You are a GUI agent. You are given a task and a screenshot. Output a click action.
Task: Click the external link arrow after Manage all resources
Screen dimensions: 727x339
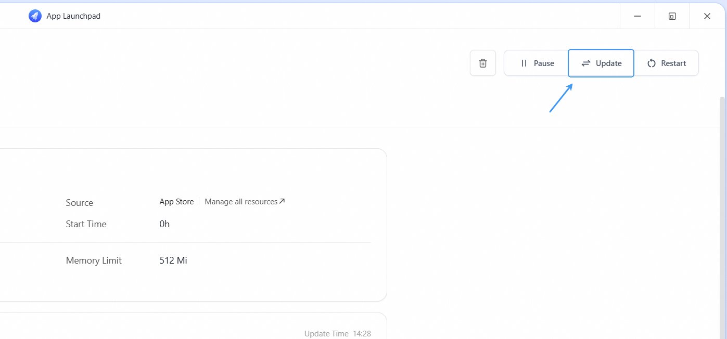[282, 201]
